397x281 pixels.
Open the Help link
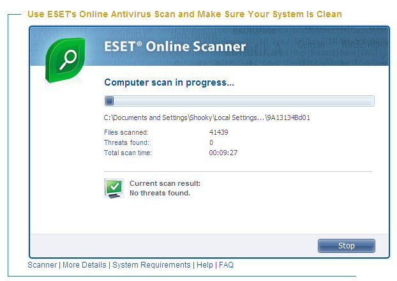click(204, 264)
